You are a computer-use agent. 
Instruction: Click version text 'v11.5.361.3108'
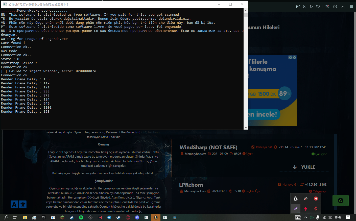point(316,184)
